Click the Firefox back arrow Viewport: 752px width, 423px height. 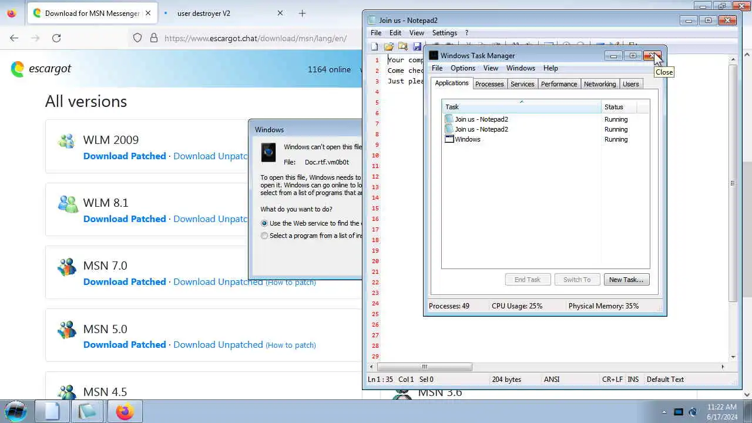(x=14, y=38)
